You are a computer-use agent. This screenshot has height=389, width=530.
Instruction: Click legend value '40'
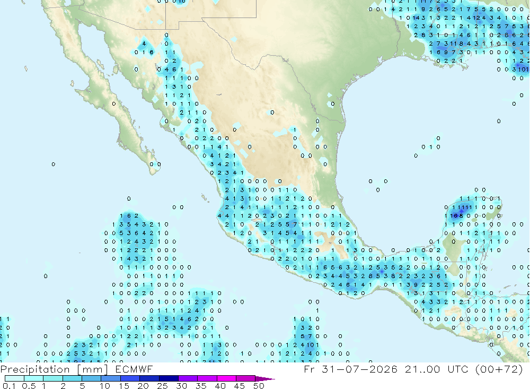220,386
